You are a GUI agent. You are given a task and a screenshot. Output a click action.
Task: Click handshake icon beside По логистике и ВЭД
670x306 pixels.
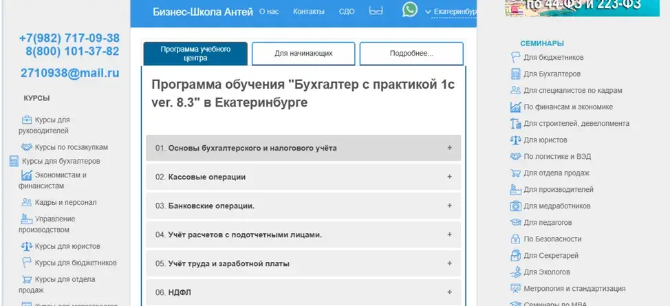pos(516,156)
